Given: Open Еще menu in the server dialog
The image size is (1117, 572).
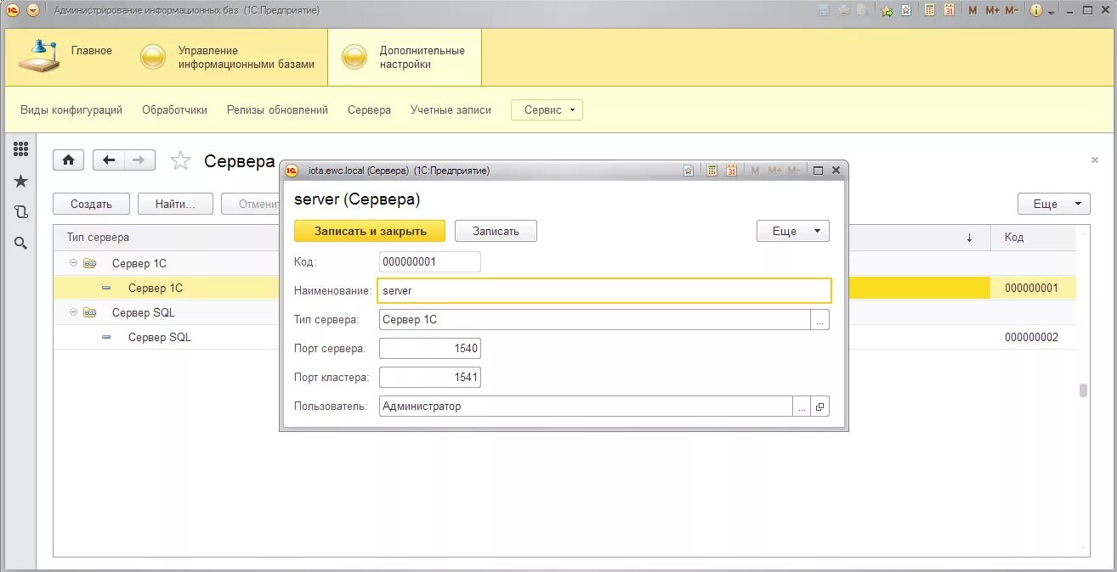Looking at the screenshot, I should click(792, 231).
